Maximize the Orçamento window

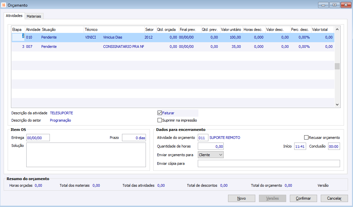coord(334,5)
